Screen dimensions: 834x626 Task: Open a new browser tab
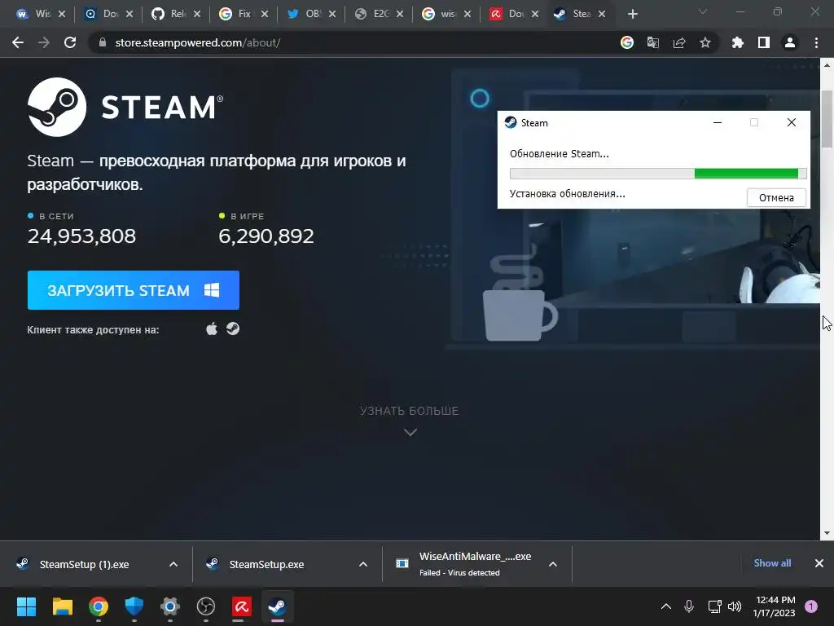[632, 15]
